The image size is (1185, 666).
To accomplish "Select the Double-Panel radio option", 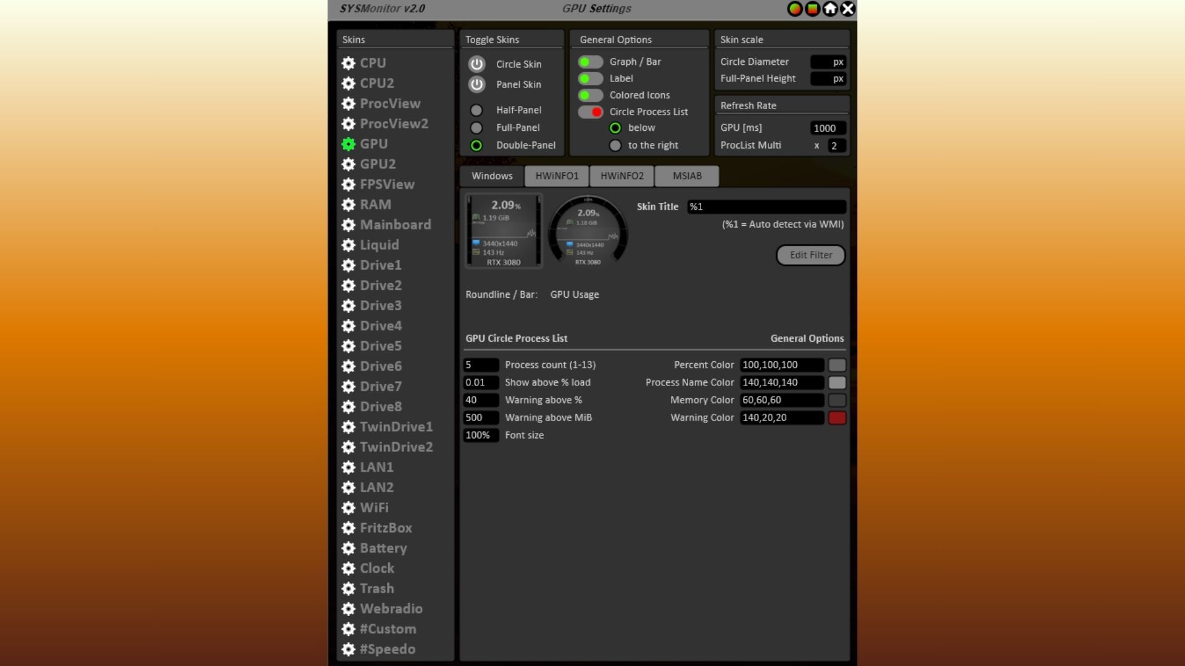I will point(476,146).
